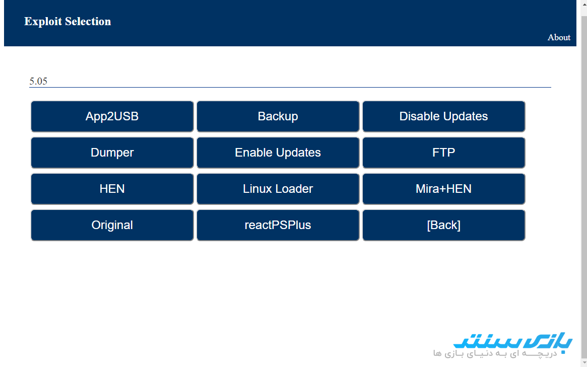Select the Mira+HEN exploit
This screenshot has width=587, height=367.
click(443, 189)
